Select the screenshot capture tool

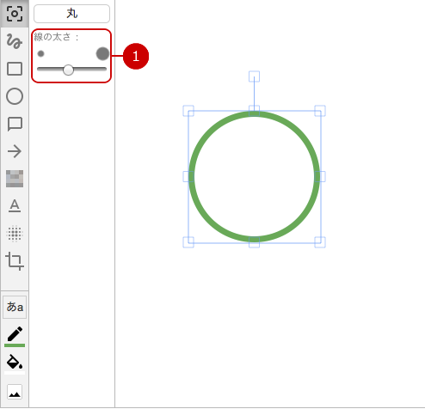[x=15, y=14]
